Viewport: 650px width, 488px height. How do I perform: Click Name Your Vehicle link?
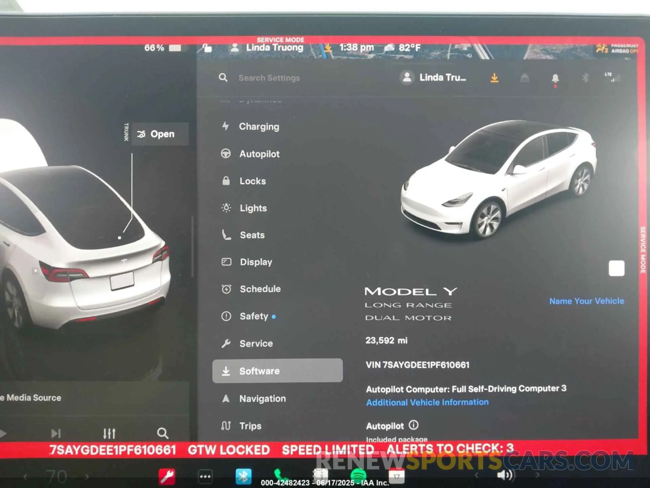(587, 301)
